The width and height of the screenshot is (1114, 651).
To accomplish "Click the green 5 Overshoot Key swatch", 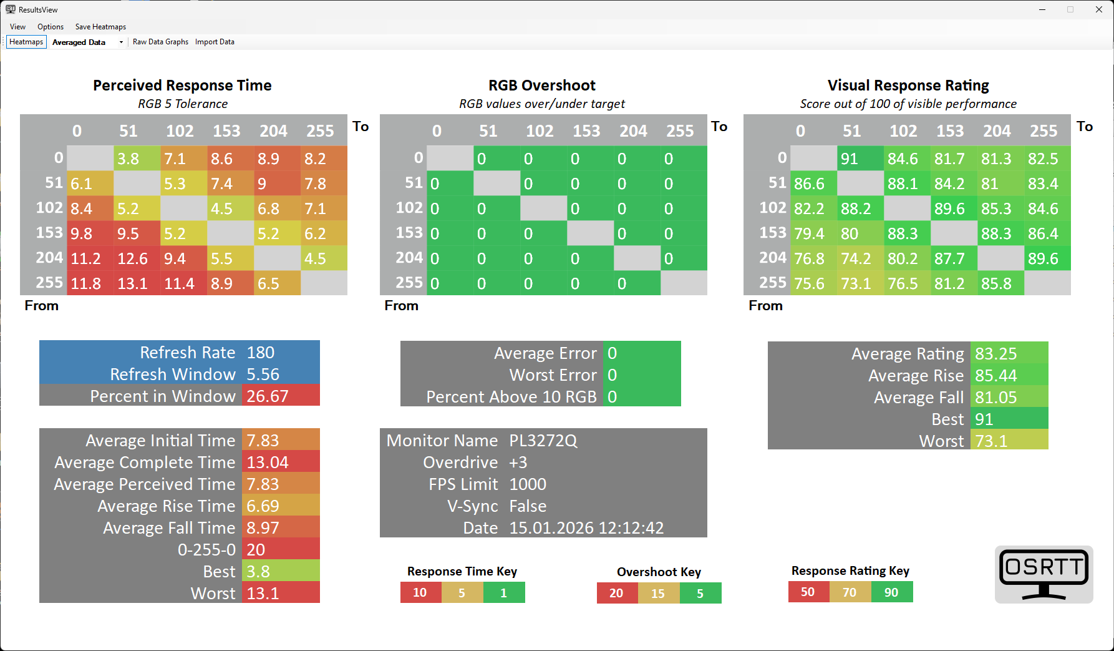I will point(700,593).
